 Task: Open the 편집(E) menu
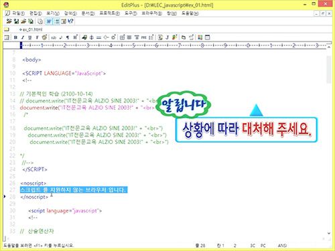[x=36, y=13]
